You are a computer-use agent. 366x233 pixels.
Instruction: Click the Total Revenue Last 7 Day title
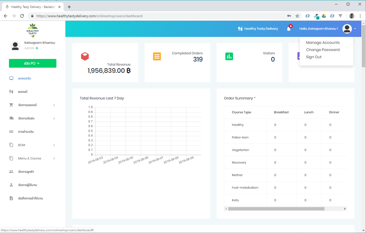[x=102, y=98]
